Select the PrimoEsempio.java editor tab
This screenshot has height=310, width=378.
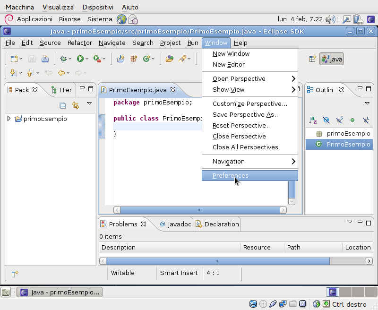point(137,90)
